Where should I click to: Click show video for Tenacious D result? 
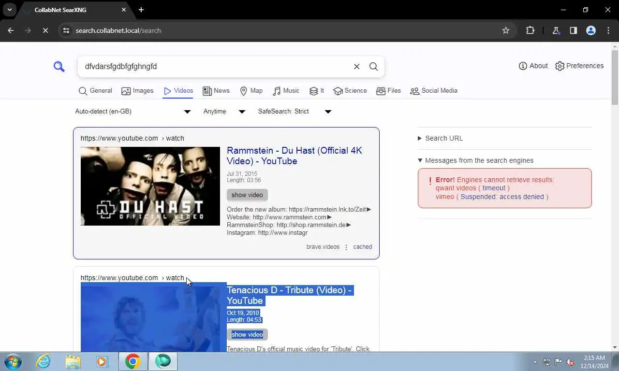coord(247,335)
